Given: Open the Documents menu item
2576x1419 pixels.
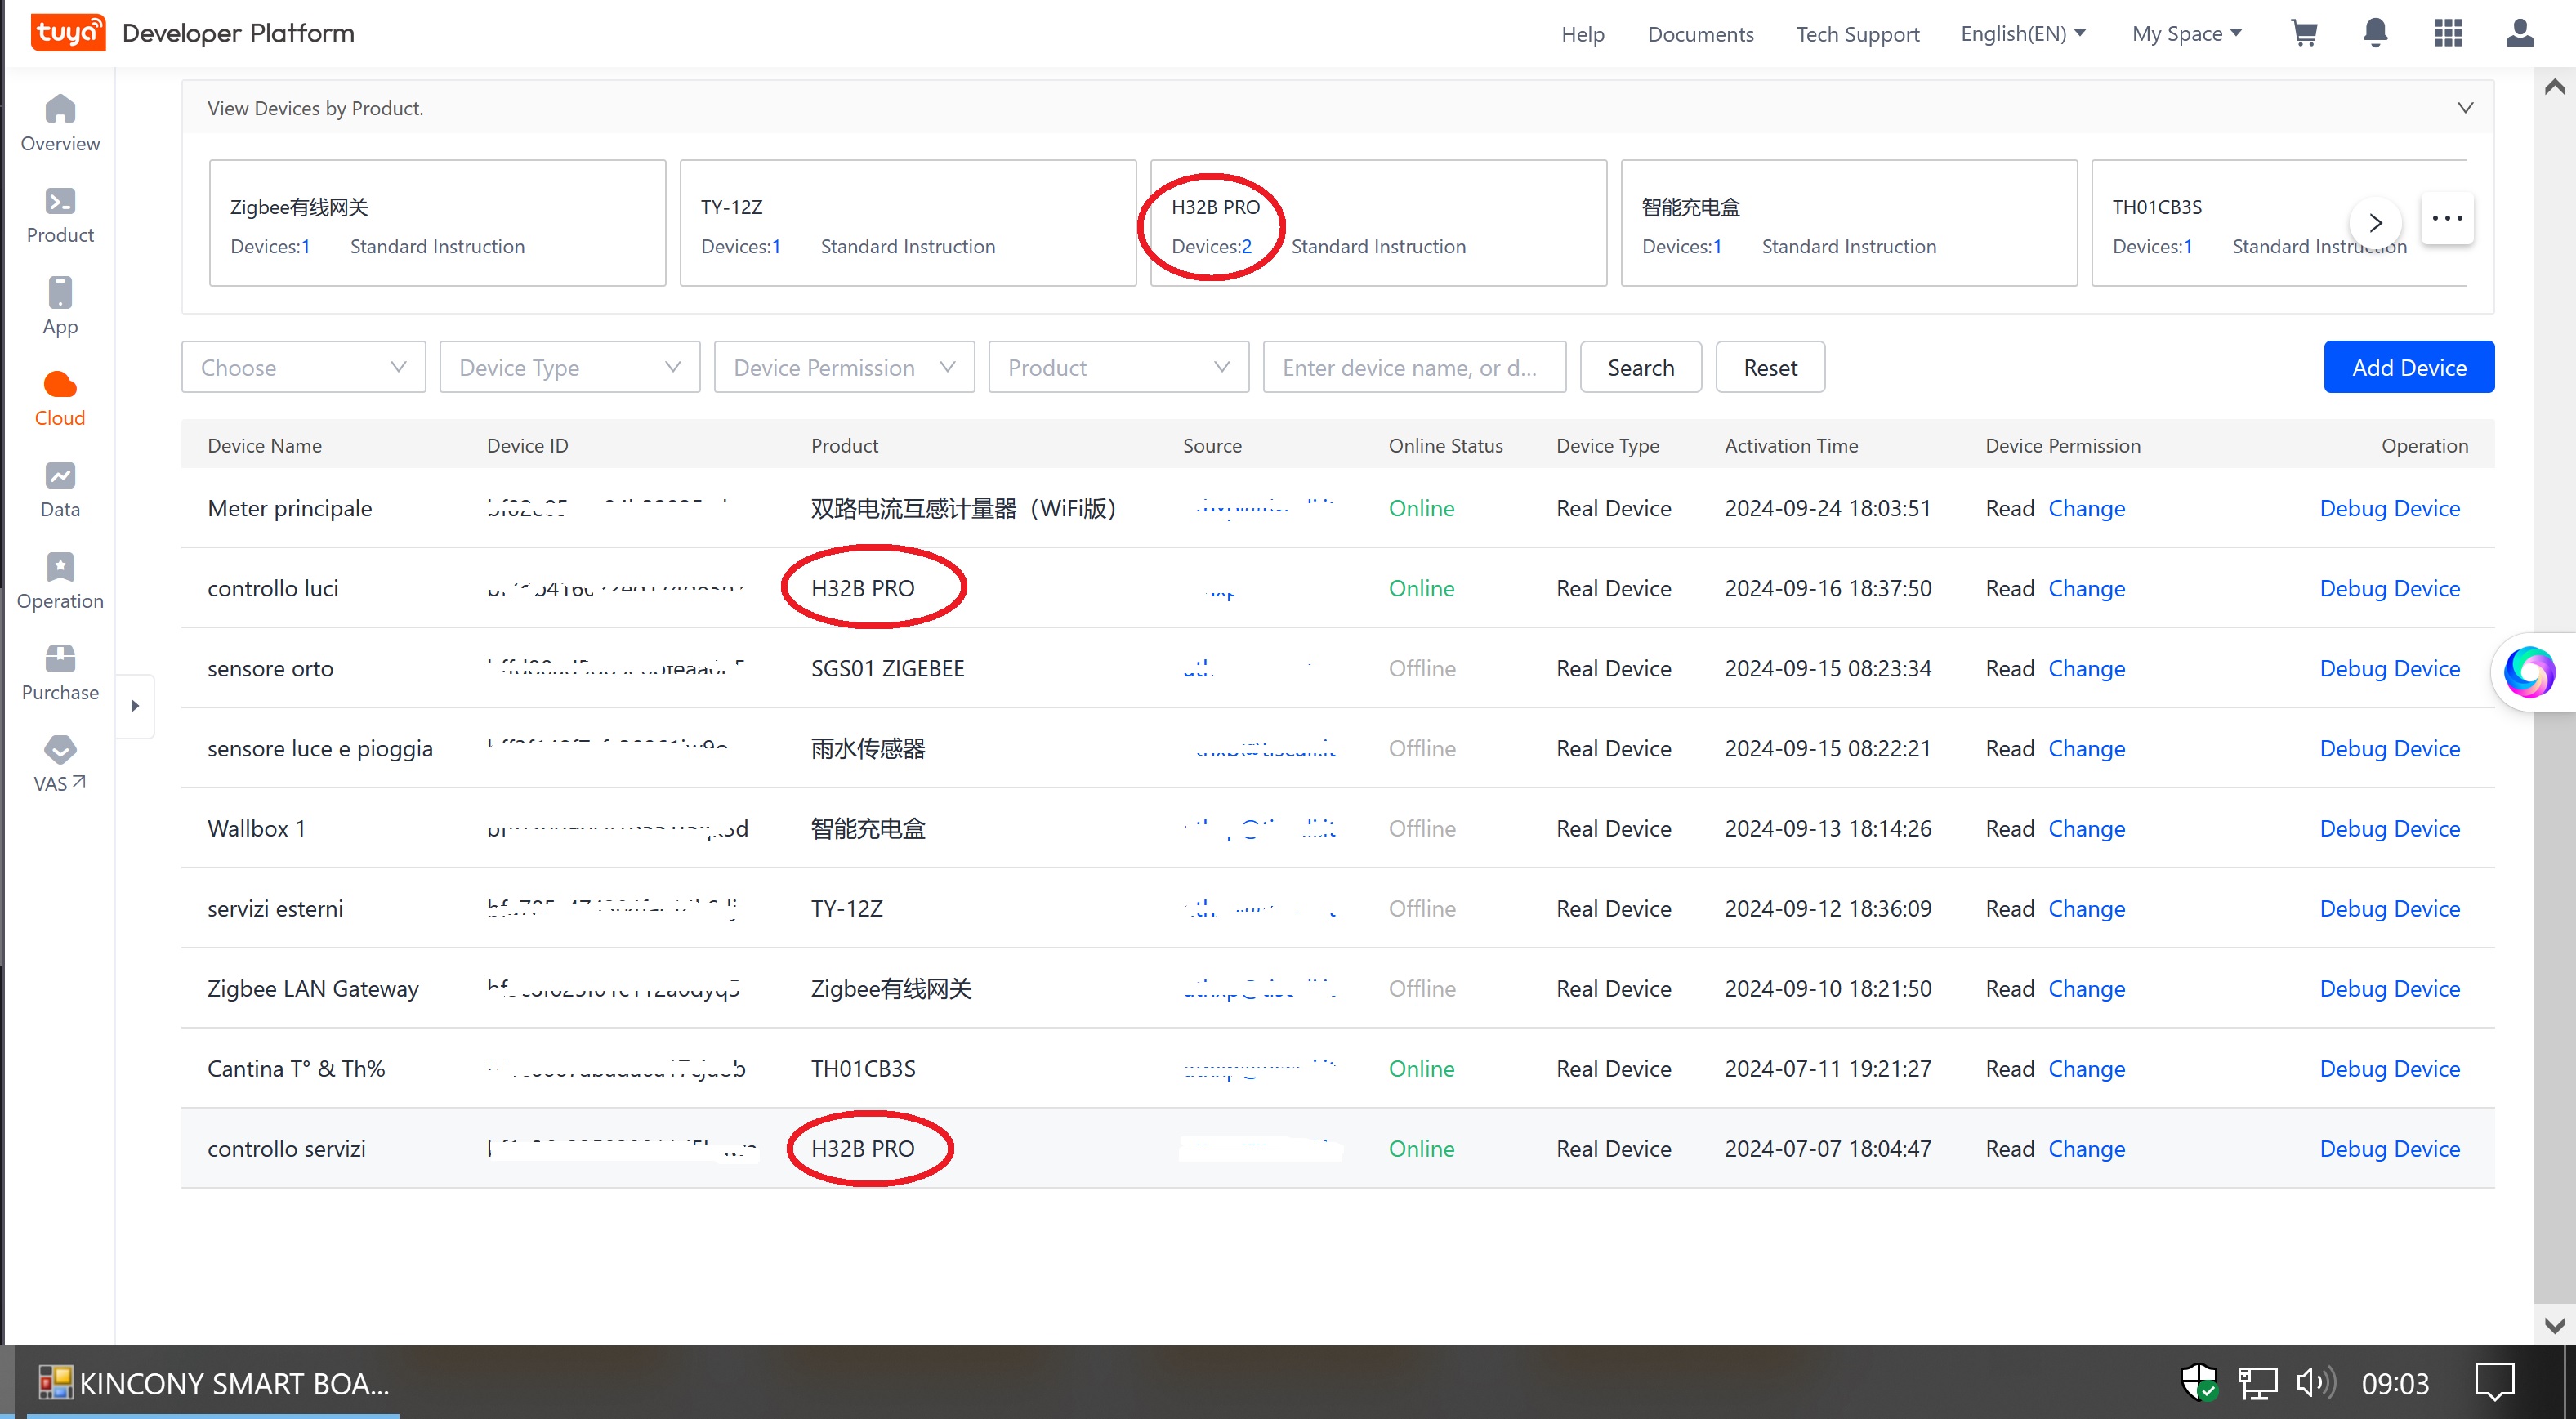Looking at the screenshot, I should pos(1700,34).
